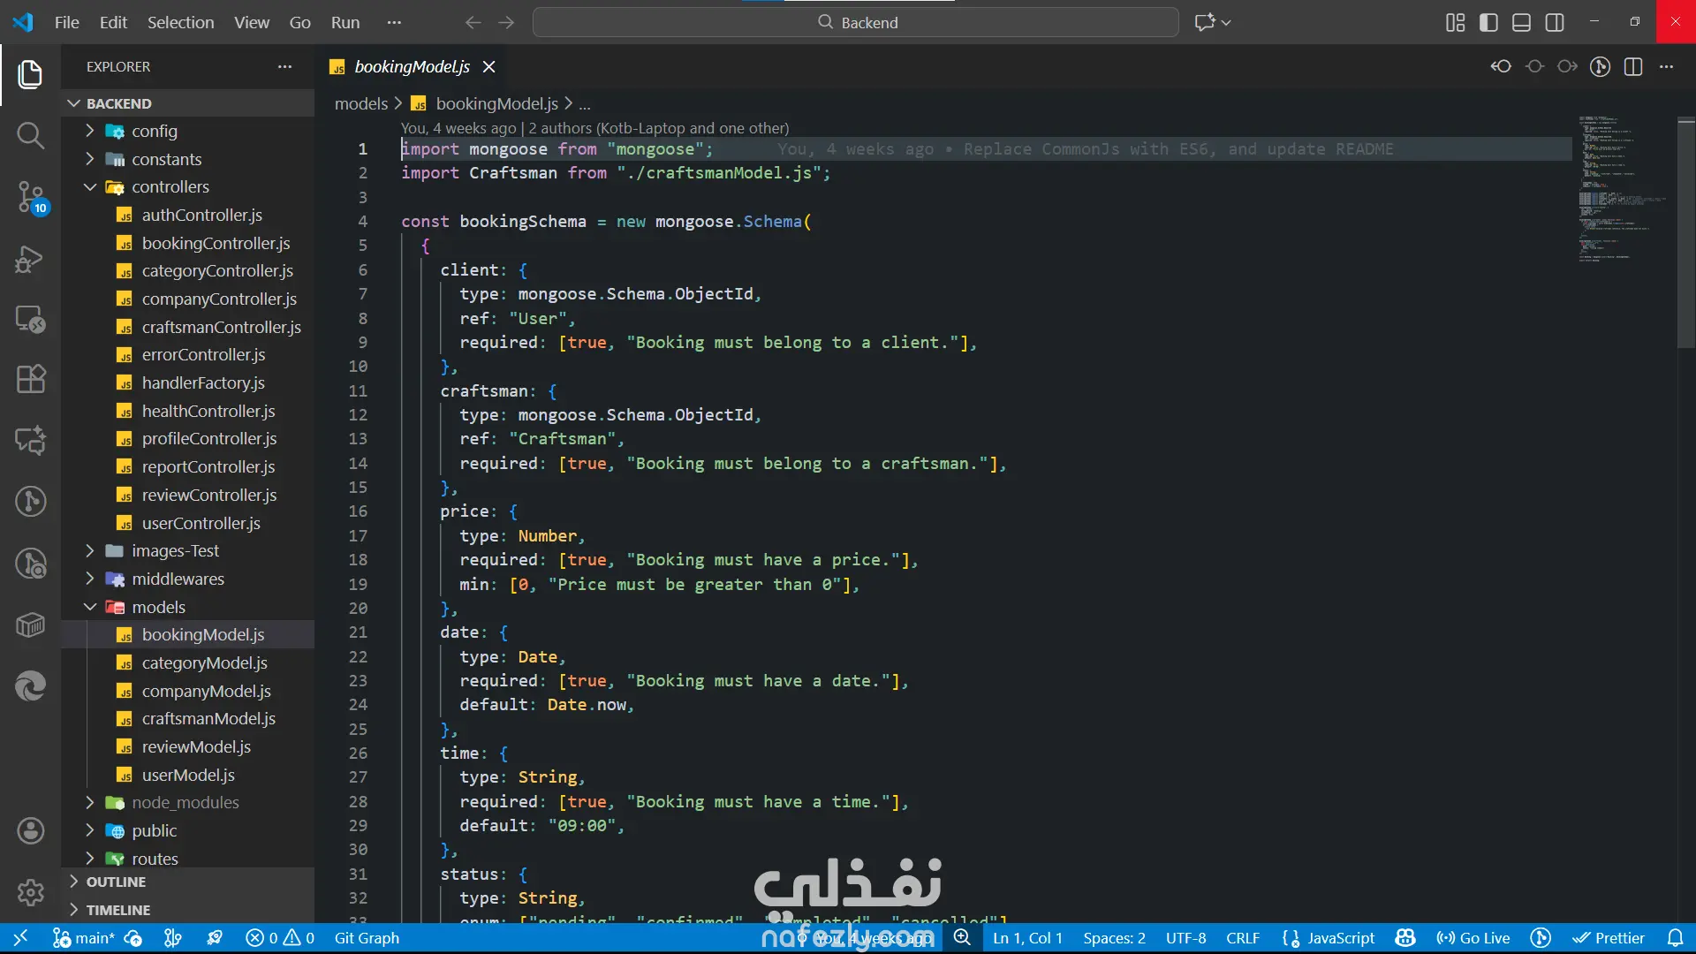Toggle Primary Side Bar visibility
This screenshot has width=1696, height=954.
tap(1488, 23)
